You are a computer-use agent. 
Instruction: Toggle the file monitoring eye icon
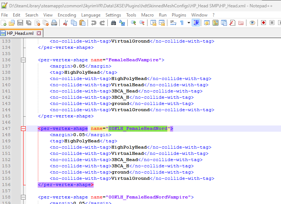click(x=252, y=23)
